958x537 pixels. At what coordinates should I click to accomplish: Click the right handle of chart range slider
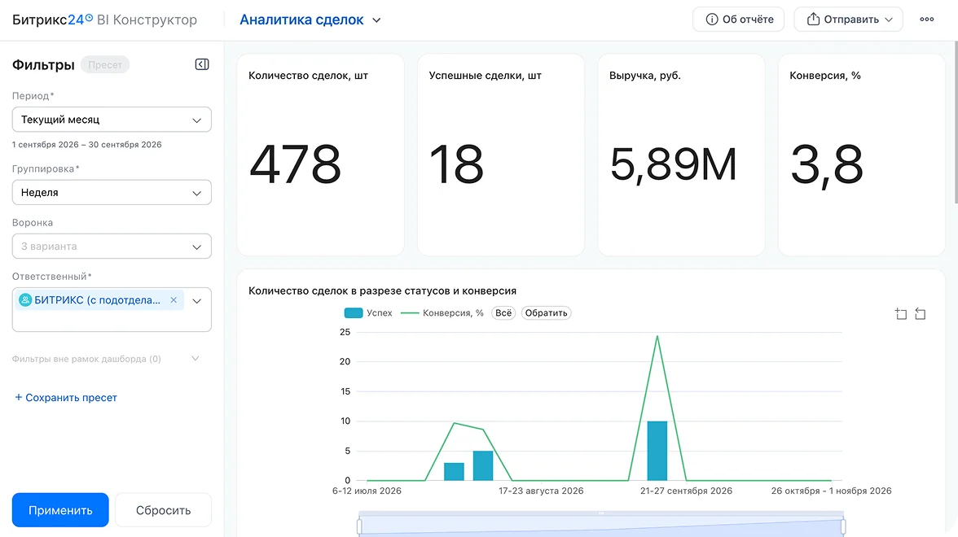click(843, 526)
